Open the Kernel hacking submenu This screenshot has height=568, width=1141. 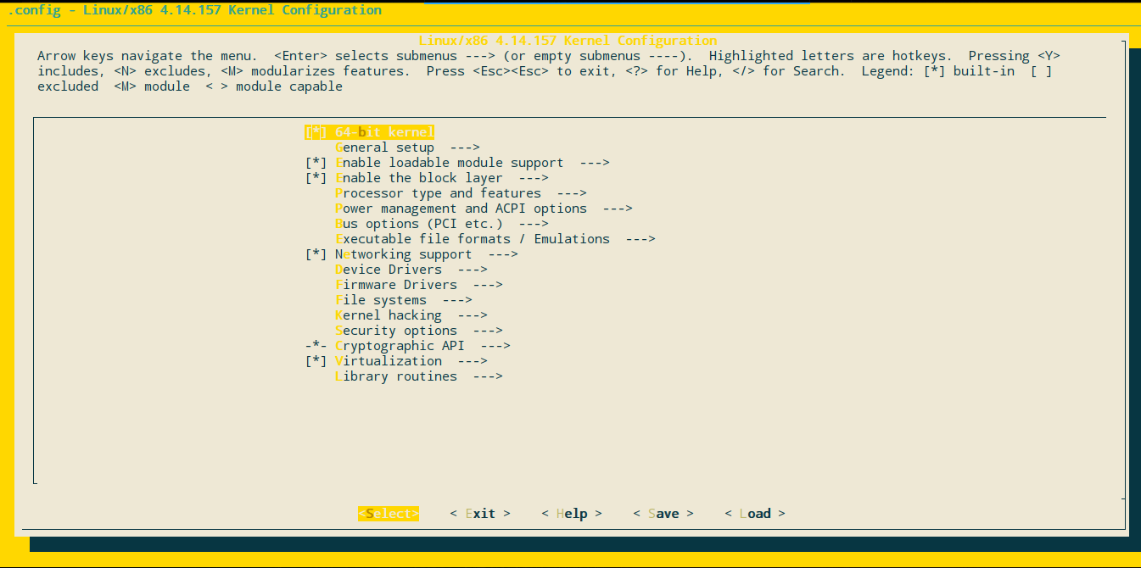click(x=389, y=315)
